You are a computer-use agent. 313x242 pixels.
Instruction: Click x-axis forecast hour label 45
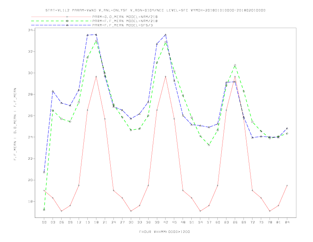coord(174,222)
